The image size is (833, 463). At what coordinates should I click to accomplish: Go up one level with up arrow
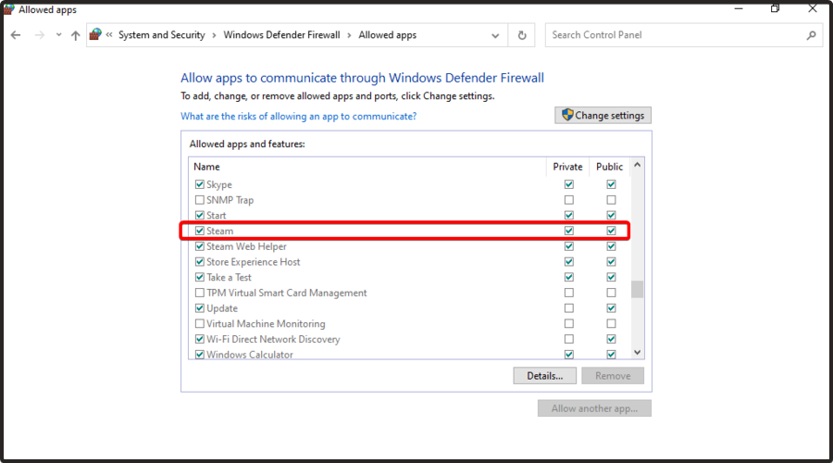(76, 35)
